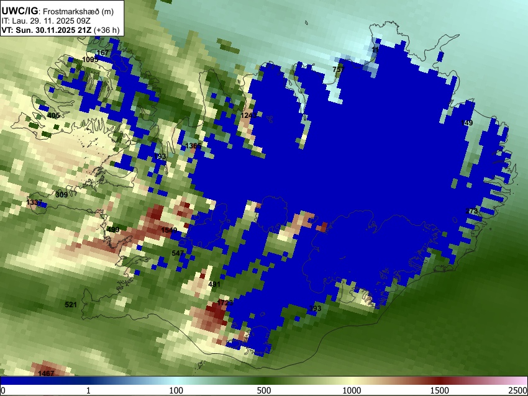Click the legend tick label 1000

point(352,390)
